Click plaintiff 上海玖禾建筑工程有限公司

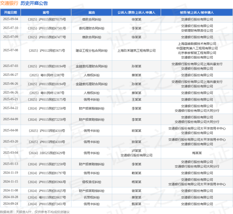136,51
